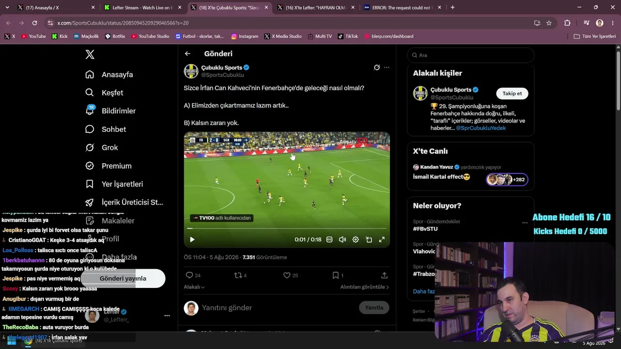Viewport: 621px width, 349px height.
Task: Focus the Ara search box
Action: [x=471, y=55]
